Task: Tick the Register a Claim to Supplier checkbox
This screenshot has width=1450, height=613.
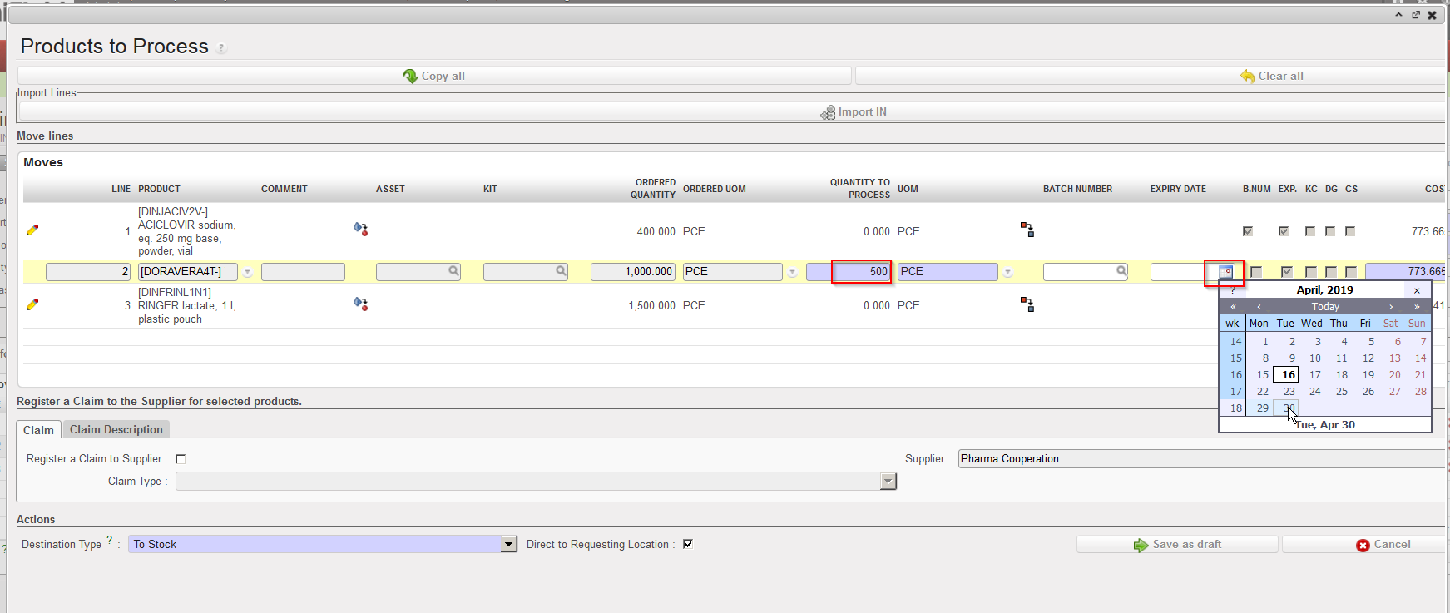Action: [x=181, y=459]
